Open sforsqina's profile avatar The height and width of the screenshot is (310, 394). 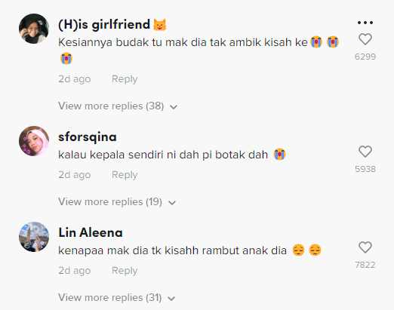[34, 141]
